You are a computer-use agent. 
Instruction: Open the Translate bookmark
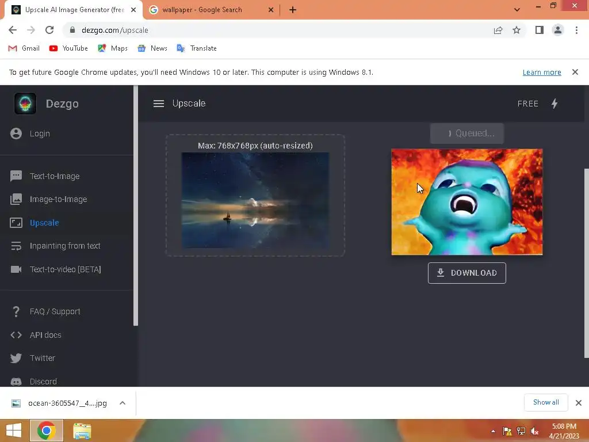click(x=197, y=48)
